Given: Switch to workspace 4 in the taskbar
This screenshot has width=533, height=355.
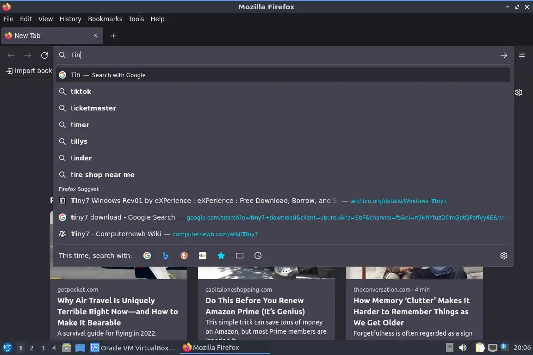Looking at the screenshot, I should pyautogui.click(x=54, y=348).
